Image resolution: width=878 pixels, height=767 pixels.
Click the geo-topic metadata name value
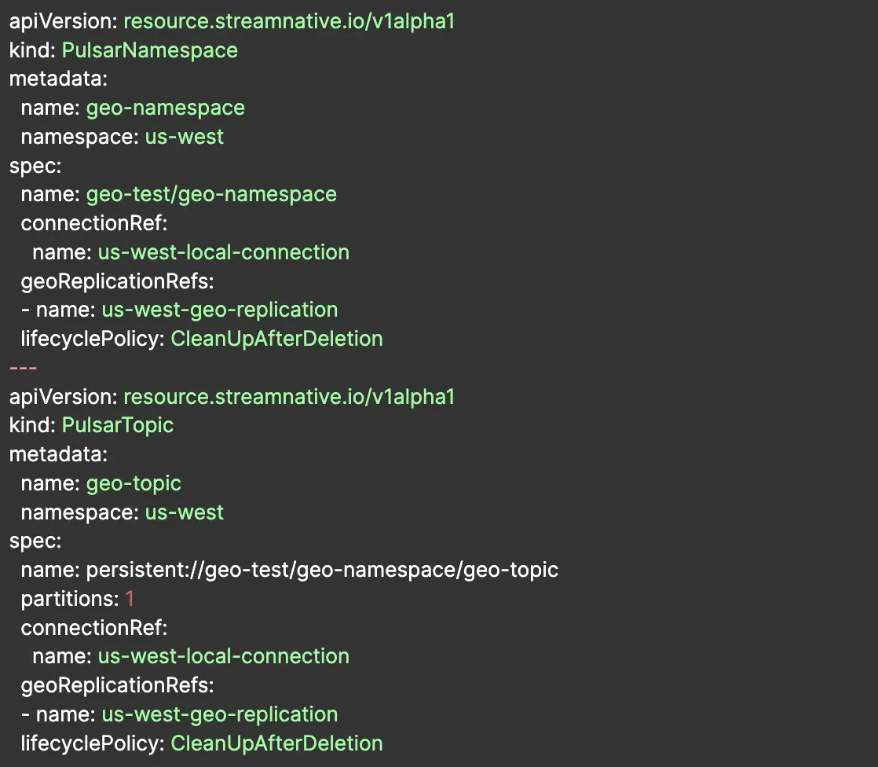134,483
